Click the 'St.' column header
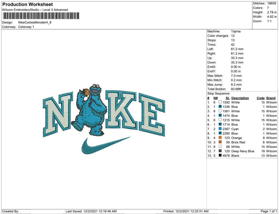This screenshot has height=214, width=279. coord(228,98)
